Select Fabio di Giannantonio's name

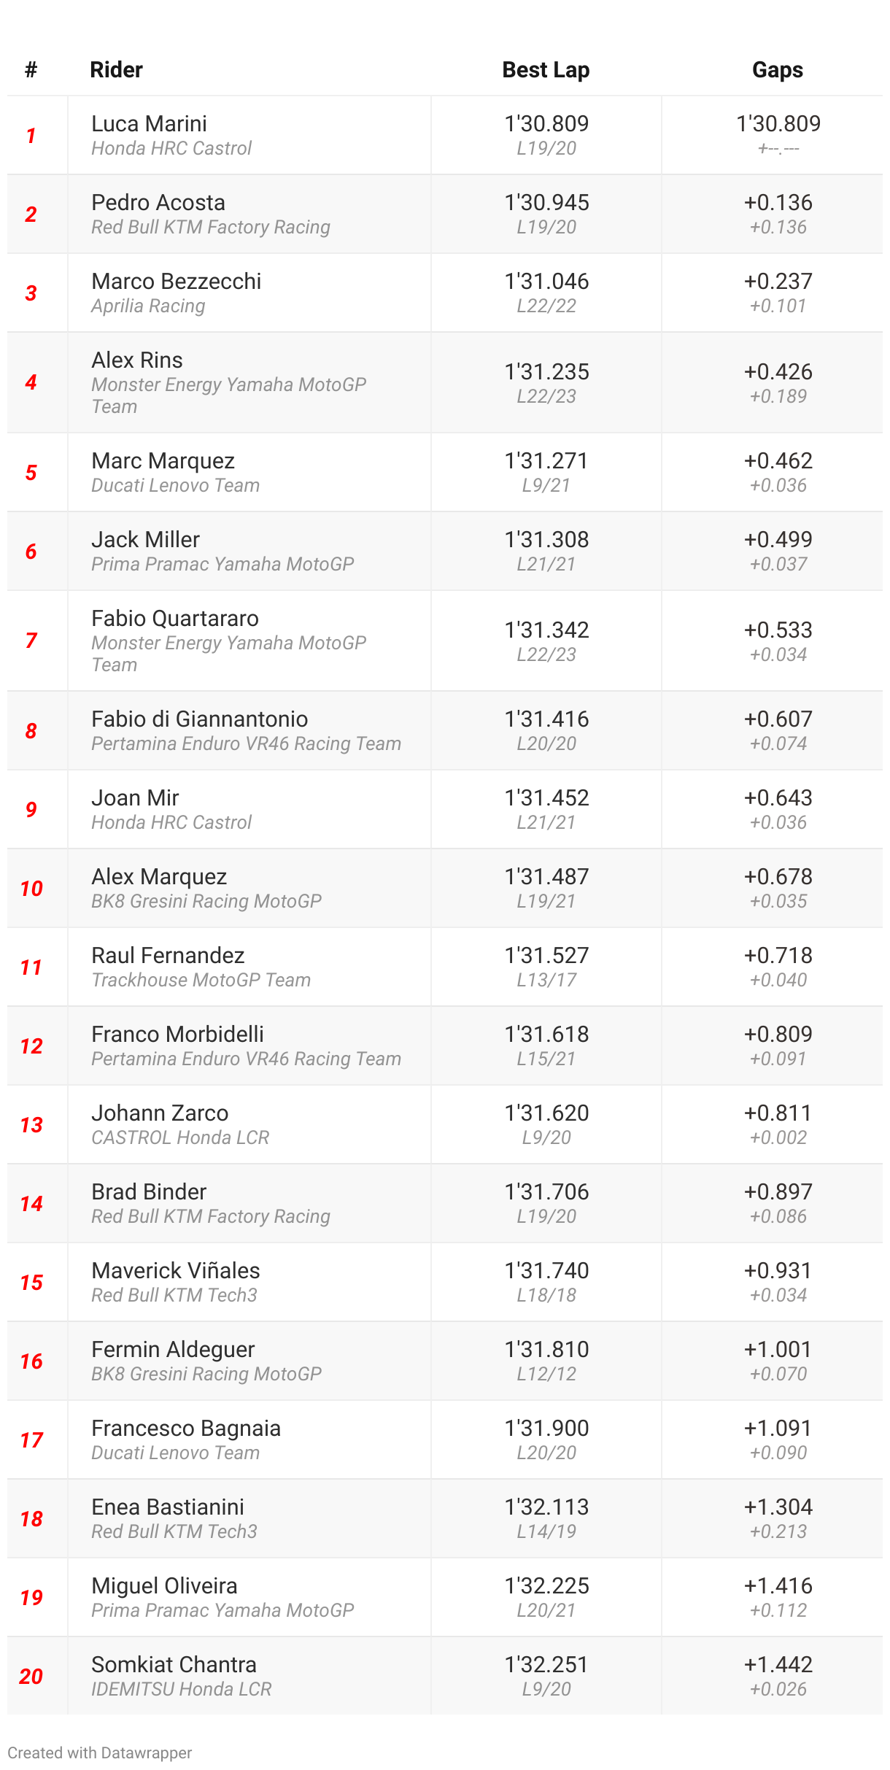199,719
